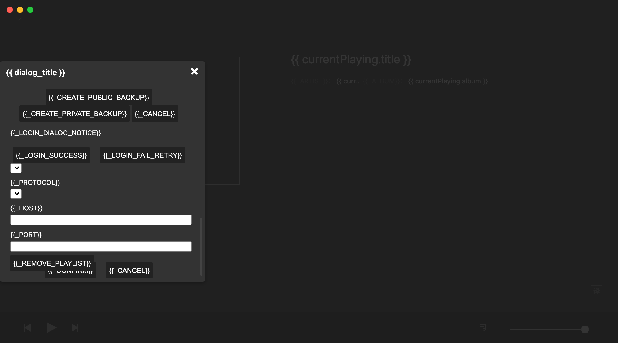
Task: Click {{_CANCEL}} next to private backup button
Action: (x=155, y=114)
